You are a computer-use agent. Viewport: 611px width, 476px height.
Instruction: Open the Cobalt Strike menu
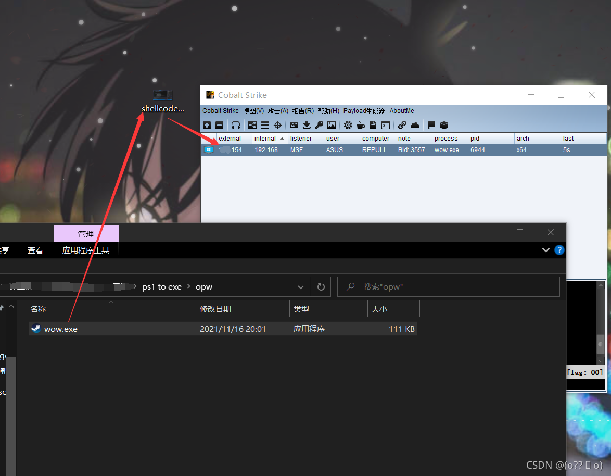pos(221,111)
